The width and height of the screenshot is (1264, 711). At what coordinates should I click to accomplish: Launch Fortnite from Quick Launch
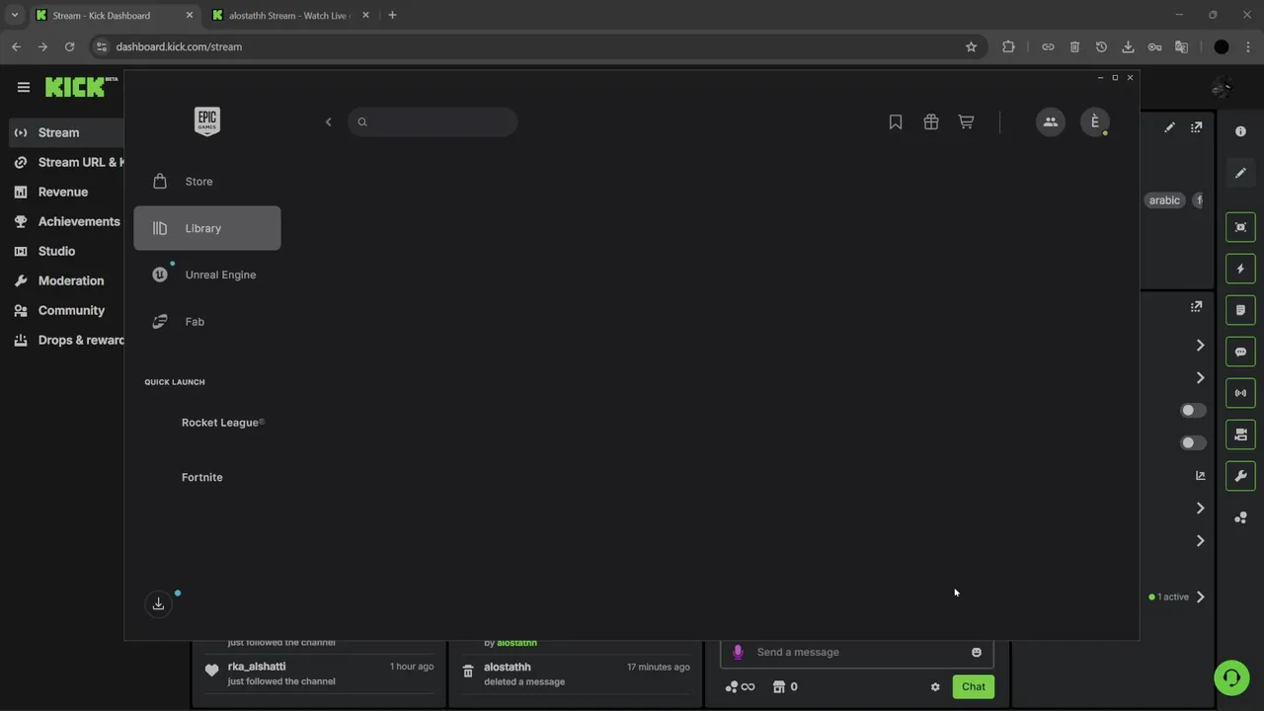click(x=201, y=477)
